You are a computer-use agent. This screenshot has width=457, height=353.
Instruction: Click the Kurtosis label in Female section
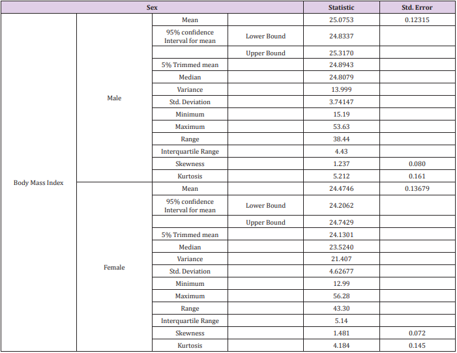(190, 345)
